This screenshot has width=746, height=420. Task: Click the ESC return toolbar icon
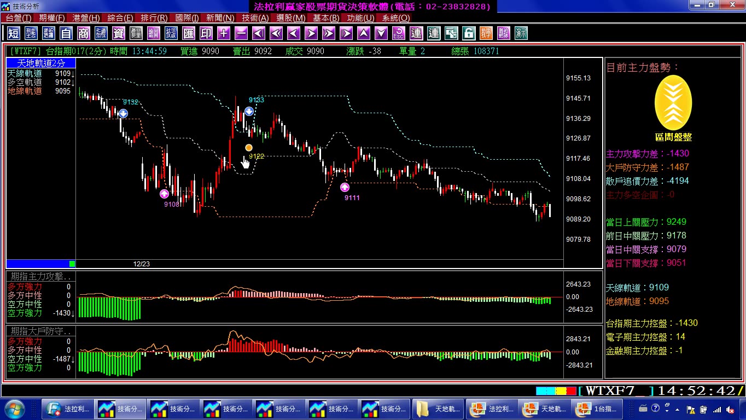(399, 33)
